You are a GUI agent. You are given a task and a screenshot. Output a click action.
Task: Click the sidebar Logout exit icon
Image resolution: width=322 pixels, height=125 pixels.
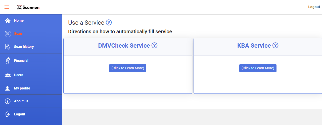coord(8,114)
